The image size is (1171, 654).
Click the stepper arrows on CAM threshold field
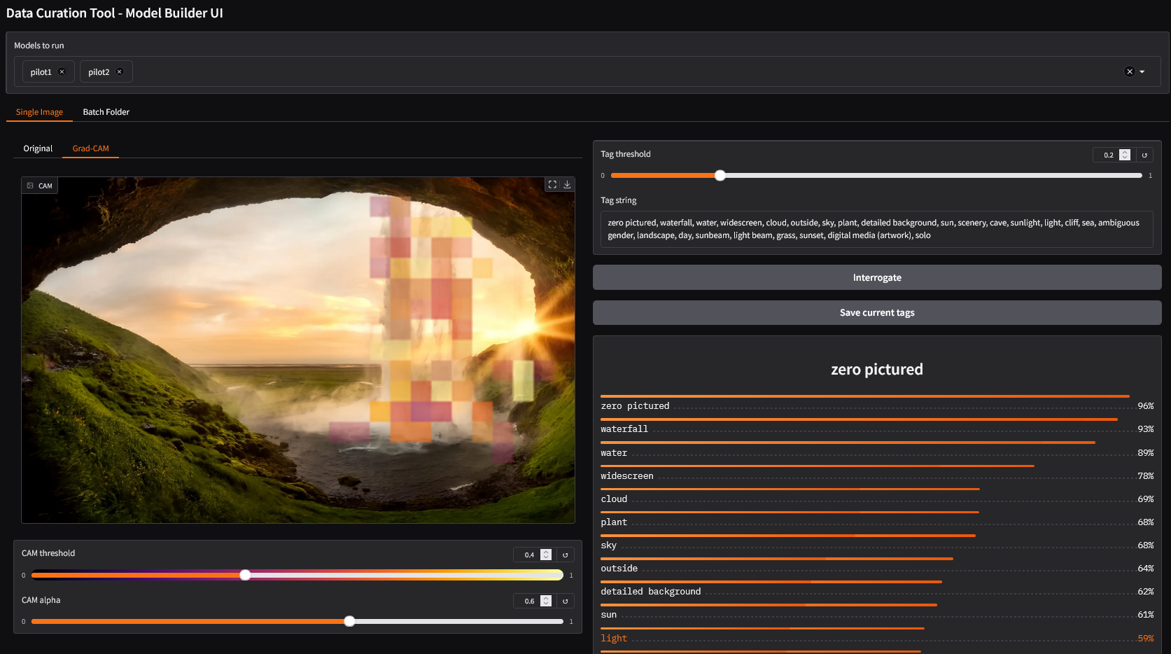(x=545, y=554)
